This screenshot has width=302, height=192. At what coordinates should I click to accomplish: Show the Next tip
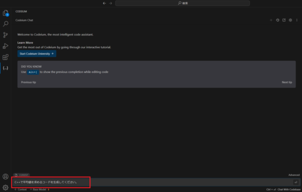(287, 82)
